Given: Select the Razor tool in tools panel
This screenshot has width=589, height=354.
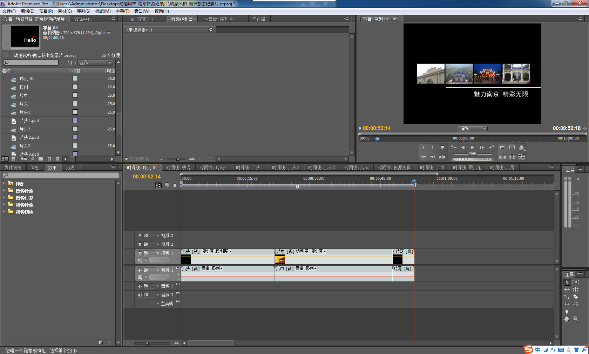Looking at the screenshot, I should tap(575, 297).
